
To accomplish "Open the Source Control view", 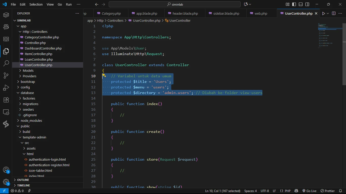I will point(6,76).
